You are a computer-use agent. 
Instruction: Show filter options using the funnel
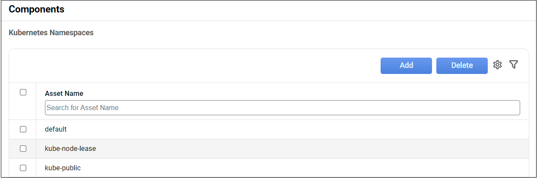(x=513, y=65)
